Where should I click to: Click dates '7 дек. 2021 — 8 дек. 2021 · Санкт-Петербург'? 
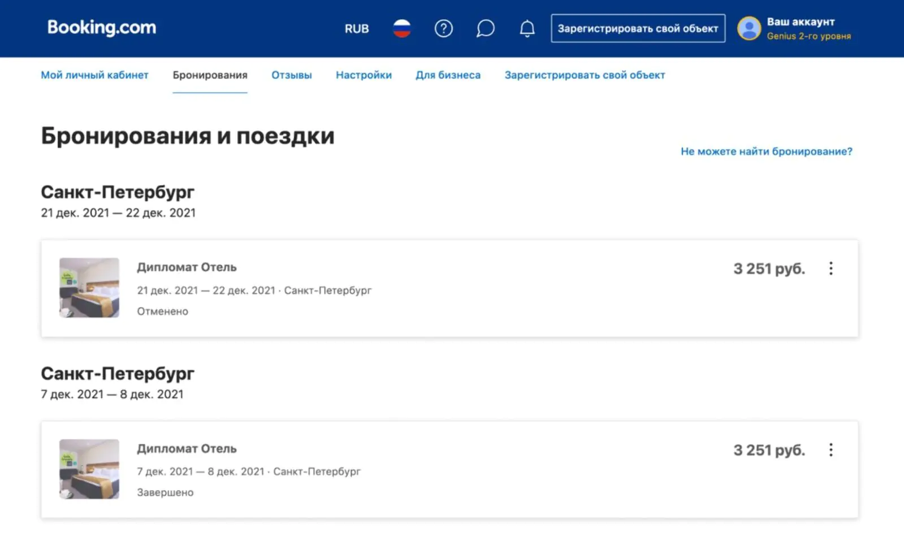[248, 471]
